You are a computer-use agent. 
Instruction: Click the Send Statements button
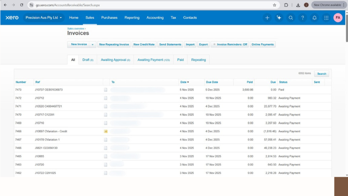pos(170,44)
